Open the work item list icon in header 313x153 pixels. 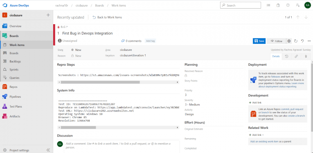click(268, 5)
